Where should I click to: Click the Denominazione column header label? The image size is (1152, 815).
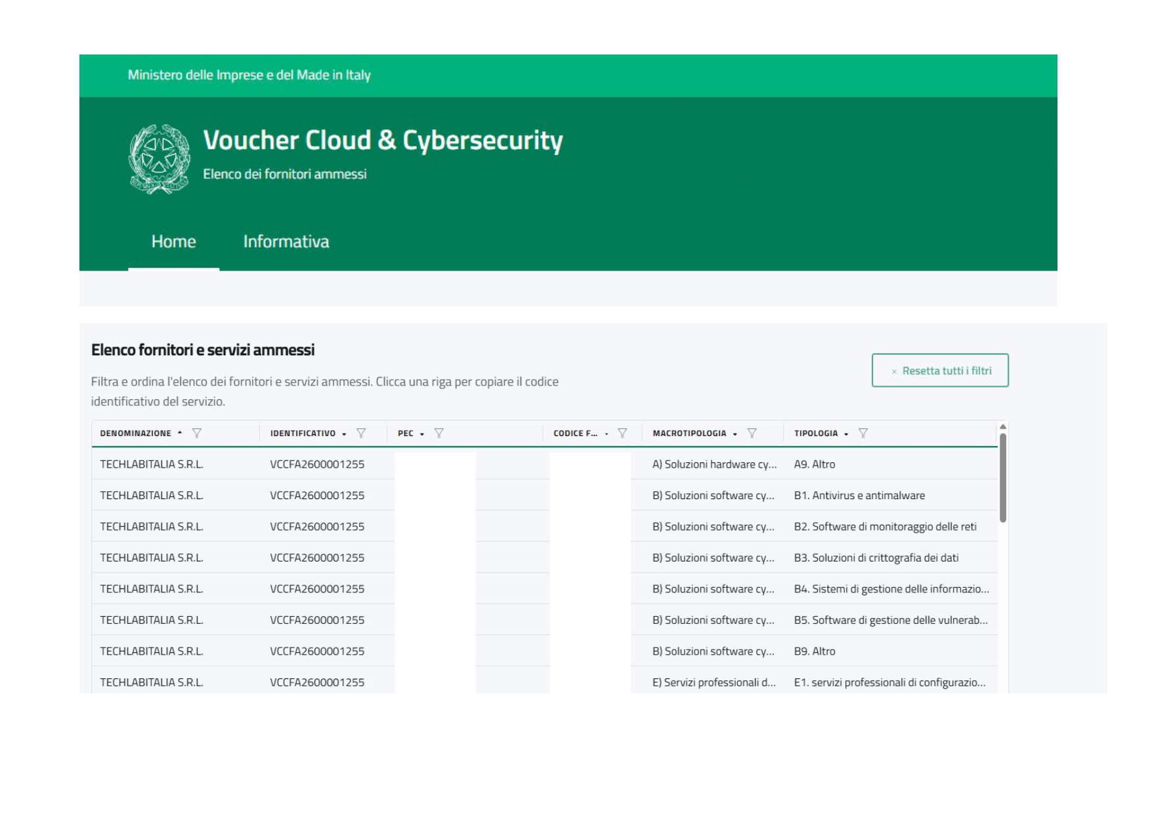pyautogui.click(x=135, y=433)
